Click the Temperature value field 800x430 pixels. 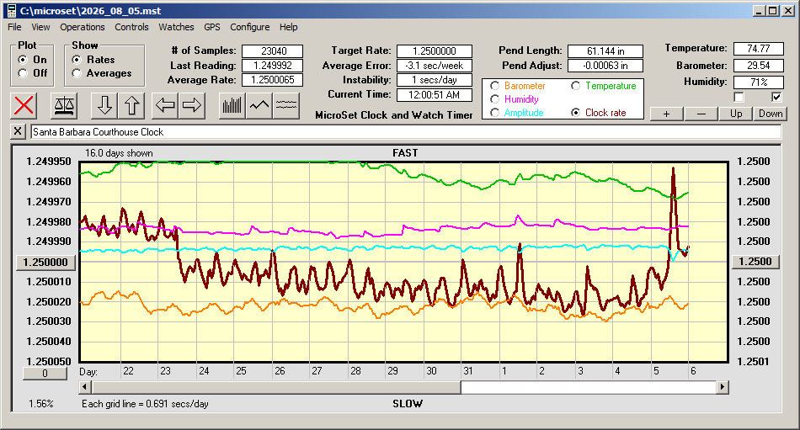pyautogui.click(x=758, y=49)
